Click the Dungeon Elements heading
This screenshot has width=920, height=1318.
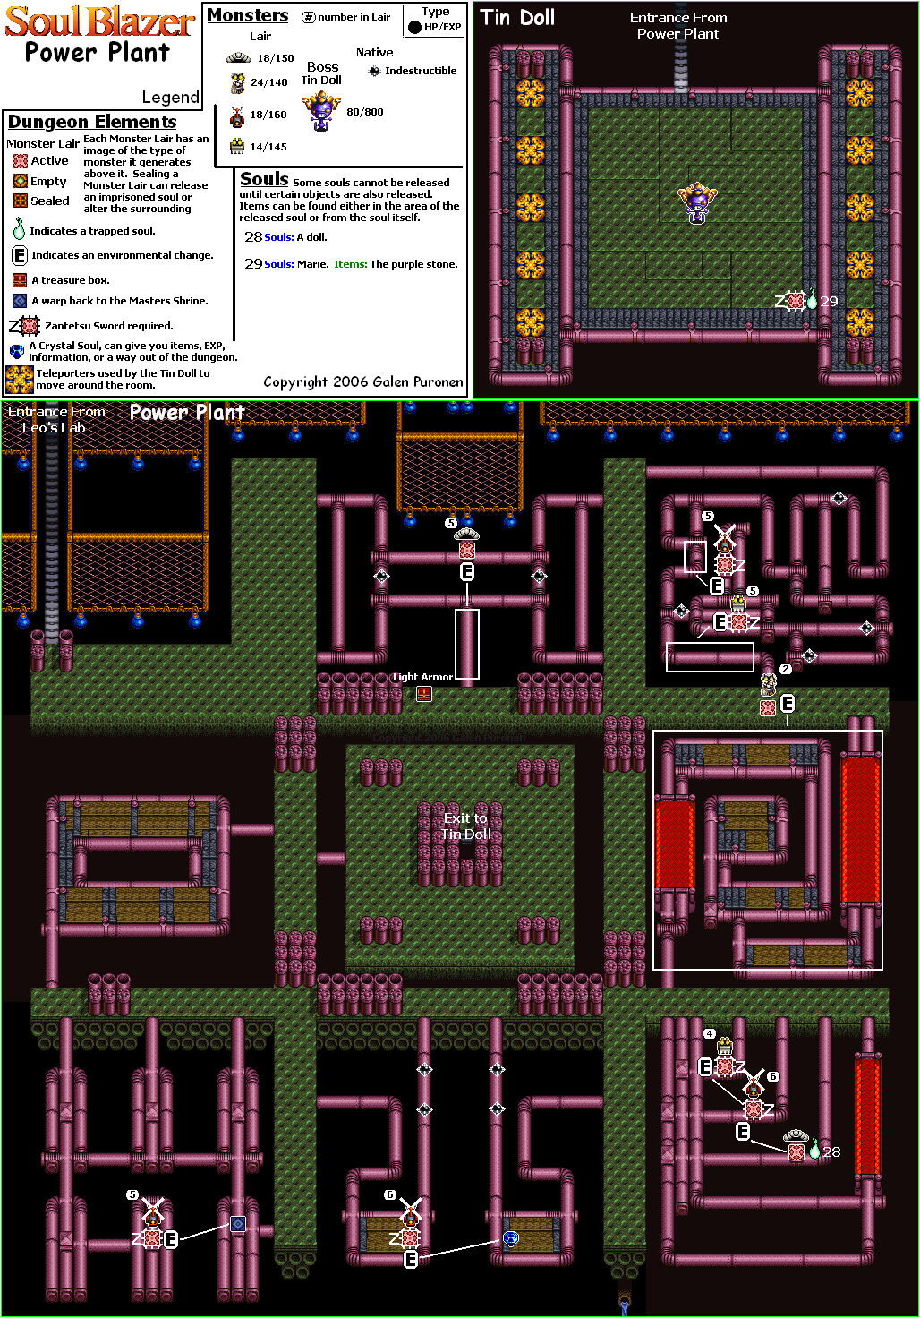pyautogui.click(x=92, y=122)
